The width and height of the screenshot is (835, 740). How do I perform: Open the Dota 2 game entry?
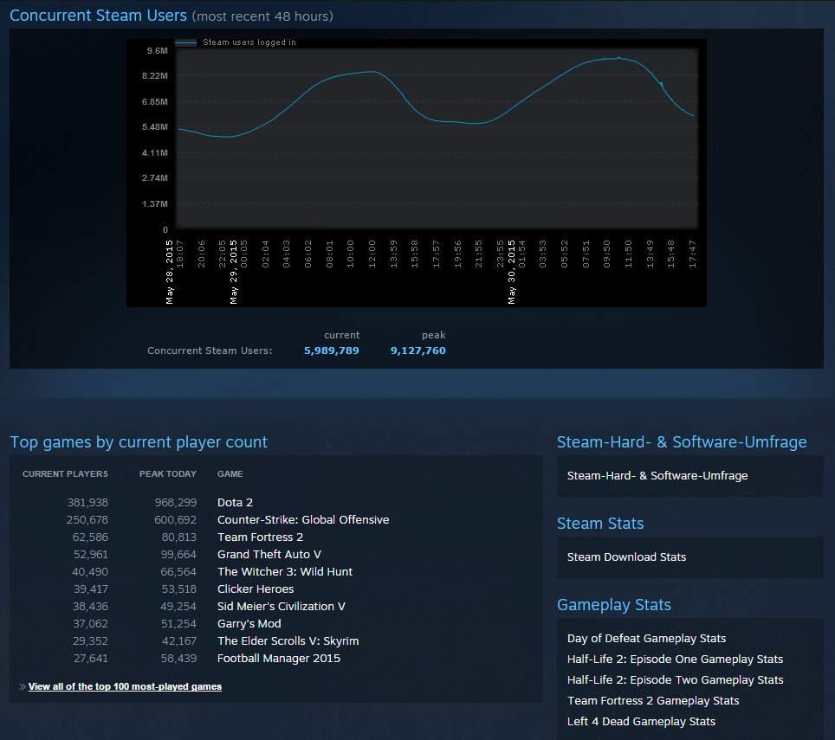235,502
